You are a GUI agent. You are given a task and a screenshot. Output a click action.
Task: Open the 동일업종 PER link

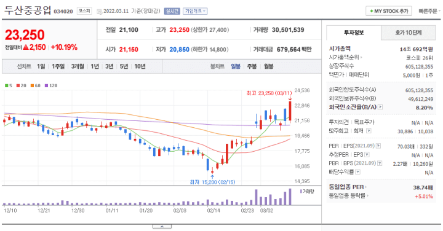(x=348, y=187)
